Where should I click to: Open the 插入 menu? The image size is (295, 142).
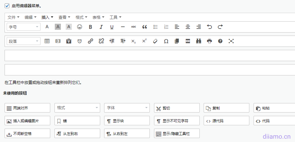(47, 17)
